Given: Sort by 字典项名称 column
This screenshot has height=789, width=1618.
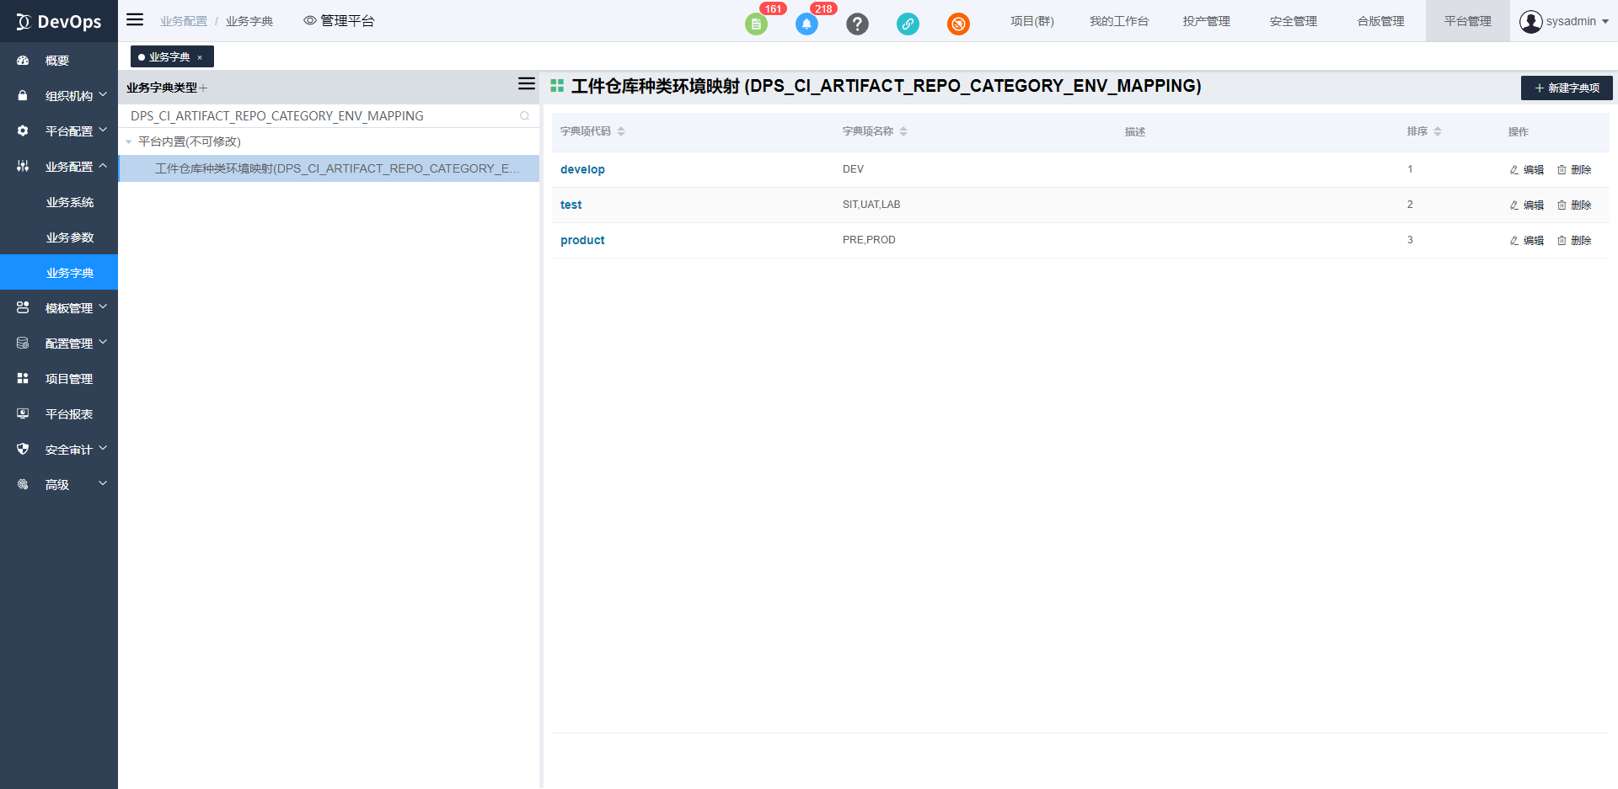Looking at the screenshot, I should tap(903, 131).
